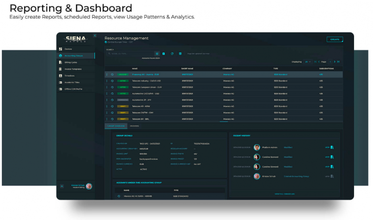Screen dimensions: 373x220
Task: Click the search filter settings icon
Action: click(157, 54)
